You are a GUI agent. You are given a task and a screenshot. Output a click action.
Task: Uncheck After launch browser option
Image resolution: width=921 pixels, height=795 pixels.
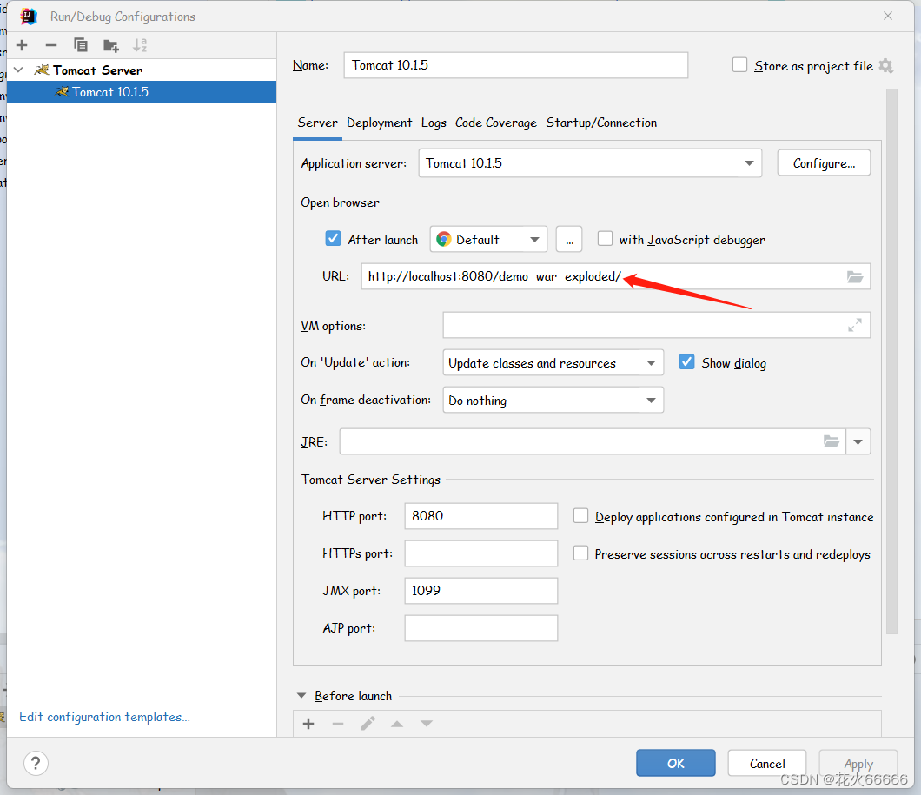[x=333, y=238]
